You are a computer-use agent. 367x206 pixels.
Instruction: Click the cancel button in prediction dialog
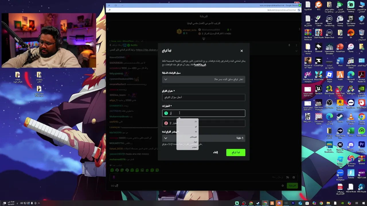[216, 152]
